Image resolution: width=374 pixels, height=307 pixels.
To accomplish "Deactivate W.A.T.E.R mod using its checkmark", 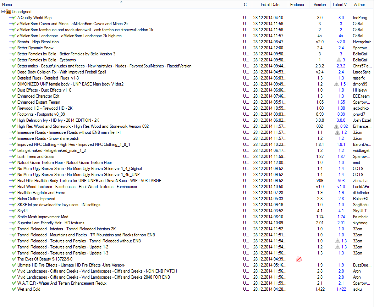I will pyautogui.click(x=14, y=283).
